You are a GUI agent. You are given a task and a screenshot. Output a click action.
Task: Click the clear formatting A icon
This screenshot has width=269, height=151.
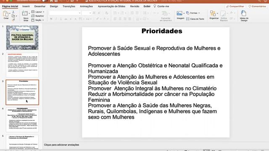pyautogui.click(x=106, y=13)
